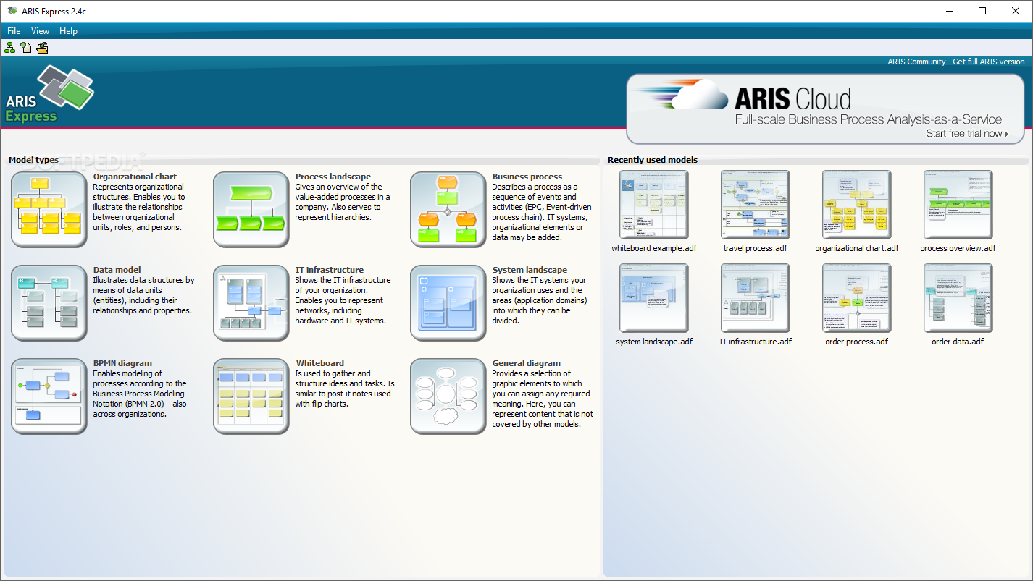Image resolution: width=1033 pixels, height=581 pixels.
Task: Open the process overview.adf thumbnail
Action: tap(958, 205)
